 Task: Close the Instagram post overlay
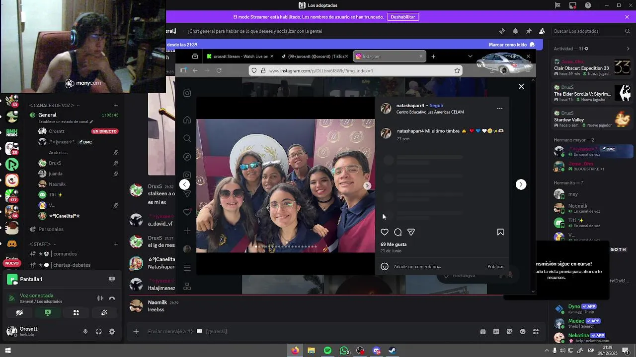click(x=521, y=86)
